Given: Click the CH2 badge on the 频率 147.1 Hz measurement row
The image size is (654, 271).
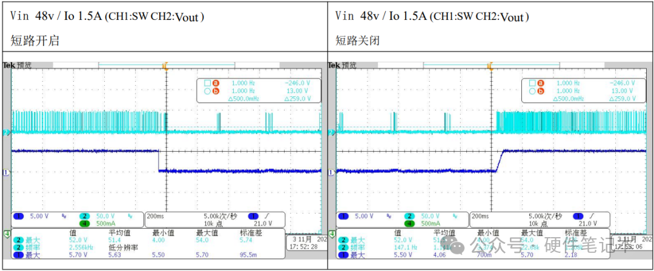Looking at the screenshot, I should click(343, 247).
